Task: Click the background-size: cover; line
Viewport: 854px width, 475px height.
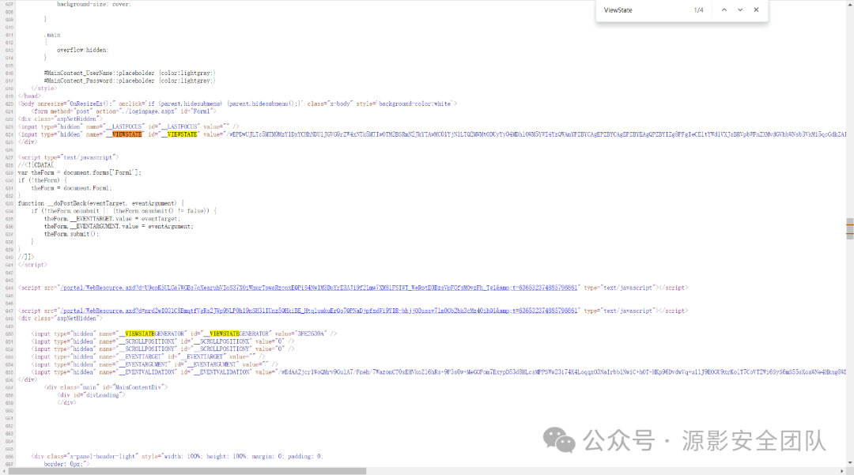Action: click(x=93, y=5)
